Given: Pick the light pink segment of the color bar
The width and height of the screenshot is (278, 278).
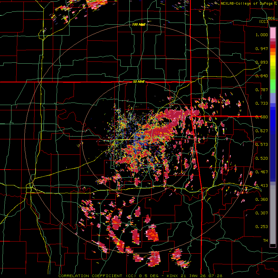Looking at the screenshot, I should point(273,33).
